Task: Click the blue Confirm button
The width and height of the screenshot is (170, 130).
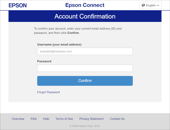Action: tap(85, 81)
